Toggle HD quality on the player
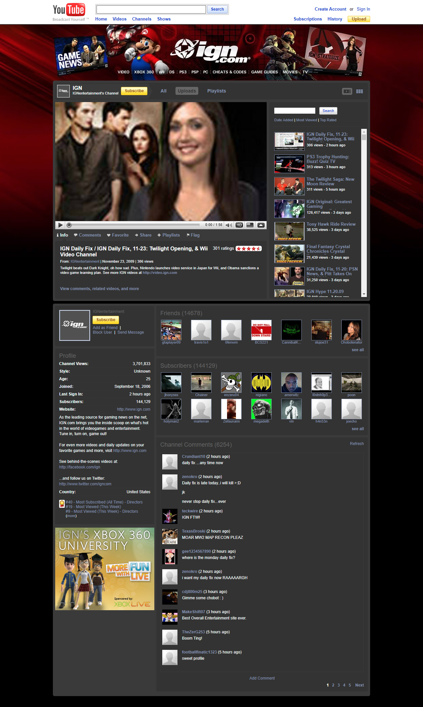The width and height of the screenshot is (423, 707). point(239,225)
